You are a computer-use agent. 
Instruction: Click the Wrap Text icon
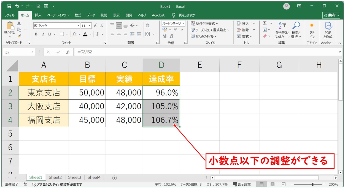(x=148, y=26)
